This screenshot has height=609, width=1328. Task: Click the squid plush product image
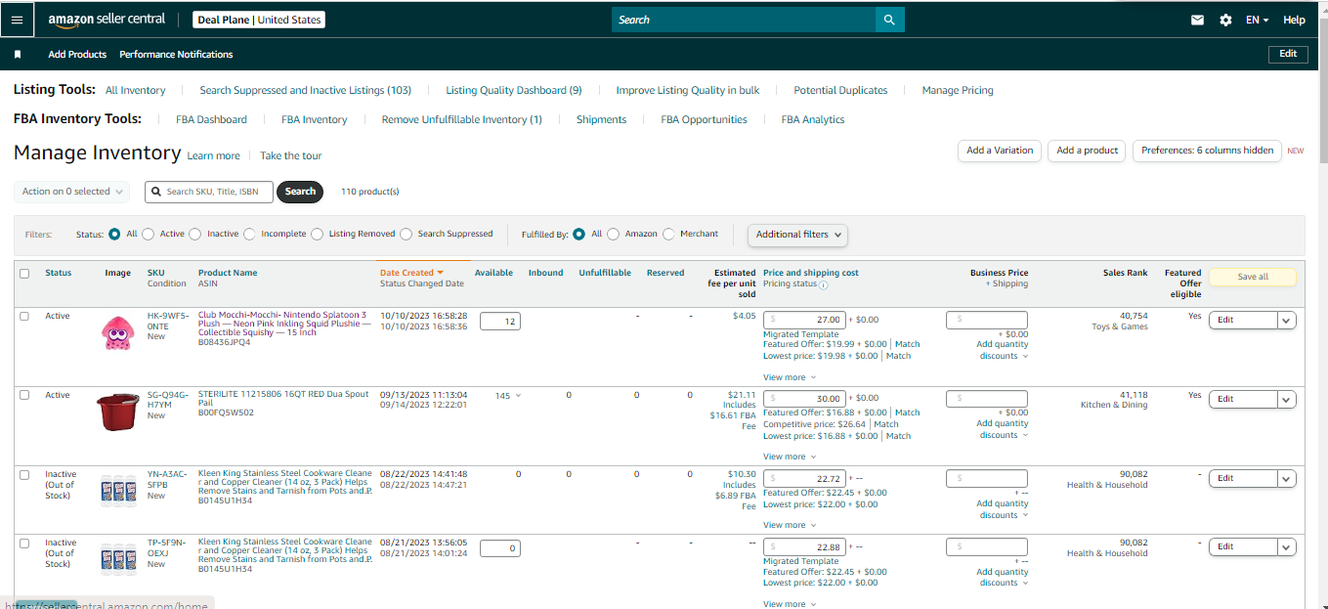coord(117,332)
